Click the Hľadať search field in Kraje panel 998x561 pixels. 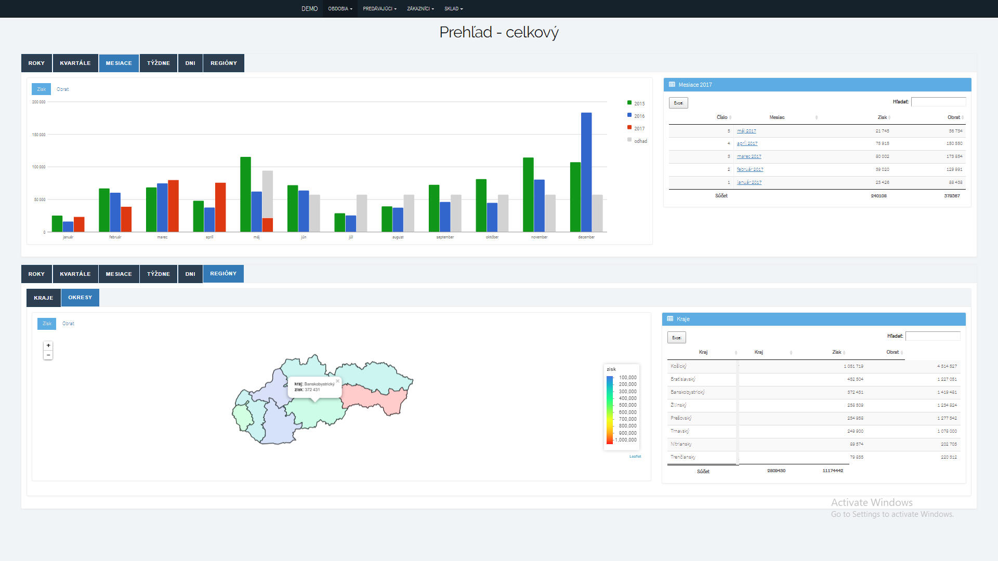933,336
